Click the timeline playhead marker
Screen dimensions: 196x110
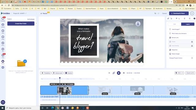60,78
